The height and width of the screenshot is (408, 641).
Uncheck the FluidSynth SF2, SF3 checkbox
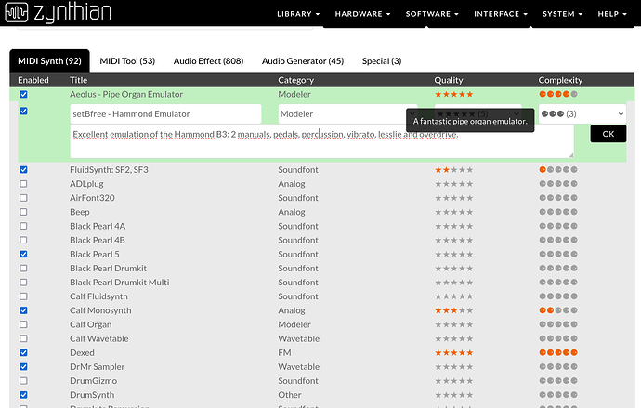[x=24, y=170]
